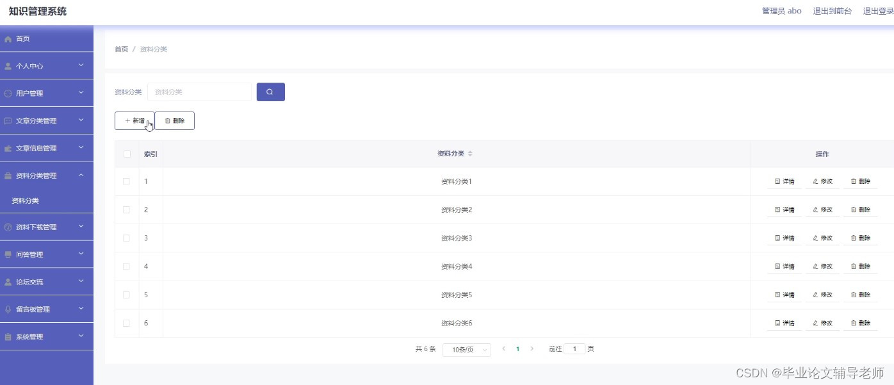894x385 pixels.
Task: Focus the 资料分类 search input field
Action: 200,92
